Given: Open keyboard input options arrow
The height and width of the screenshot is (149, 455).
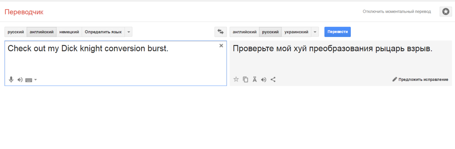Looking at the screenshot, I should [35, 80].
